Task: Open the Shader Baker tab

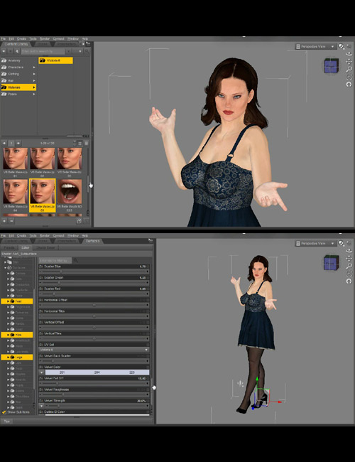Action: (45, 247)
